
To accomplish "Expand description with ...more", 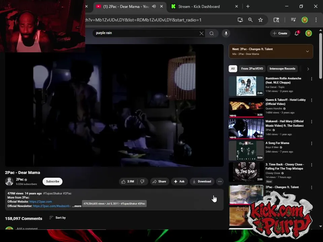I will [x=77, y=206].
